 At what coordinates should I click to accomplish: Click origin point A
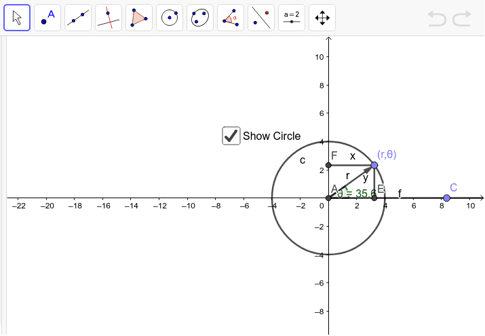click(328, 198)
